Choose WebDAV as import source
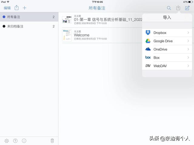 167,66
